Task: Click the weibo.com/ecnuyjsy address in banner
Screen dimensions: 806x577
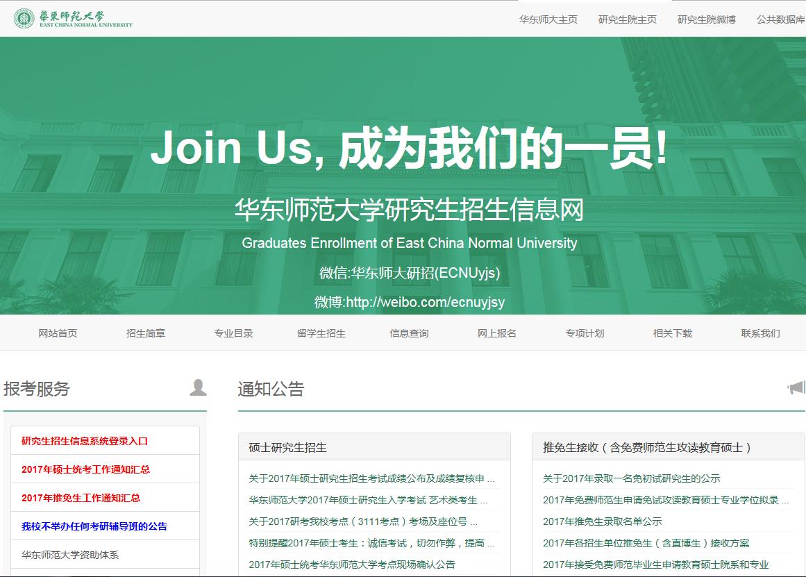Action: click(x=426, y=302)
